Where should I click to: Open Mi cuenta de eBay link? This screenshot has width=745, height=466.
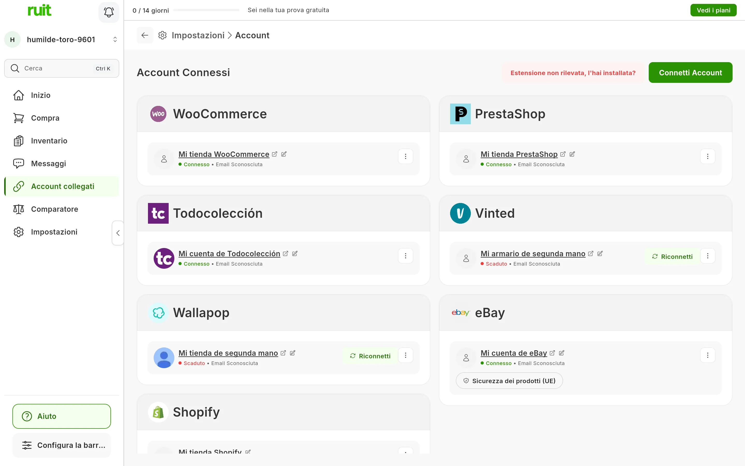(x=514, y=353)
